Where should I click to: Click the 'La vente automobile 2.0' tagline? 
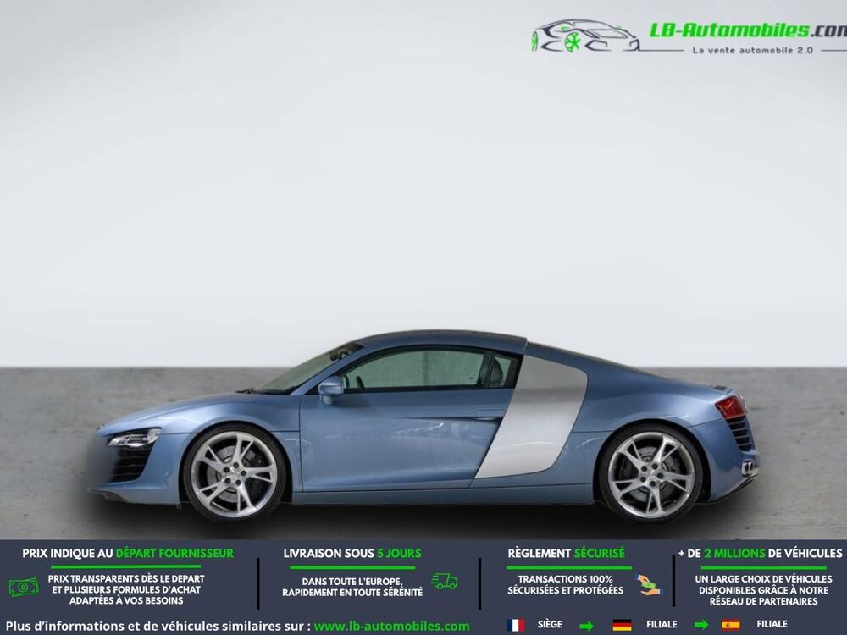pos(752,50)
